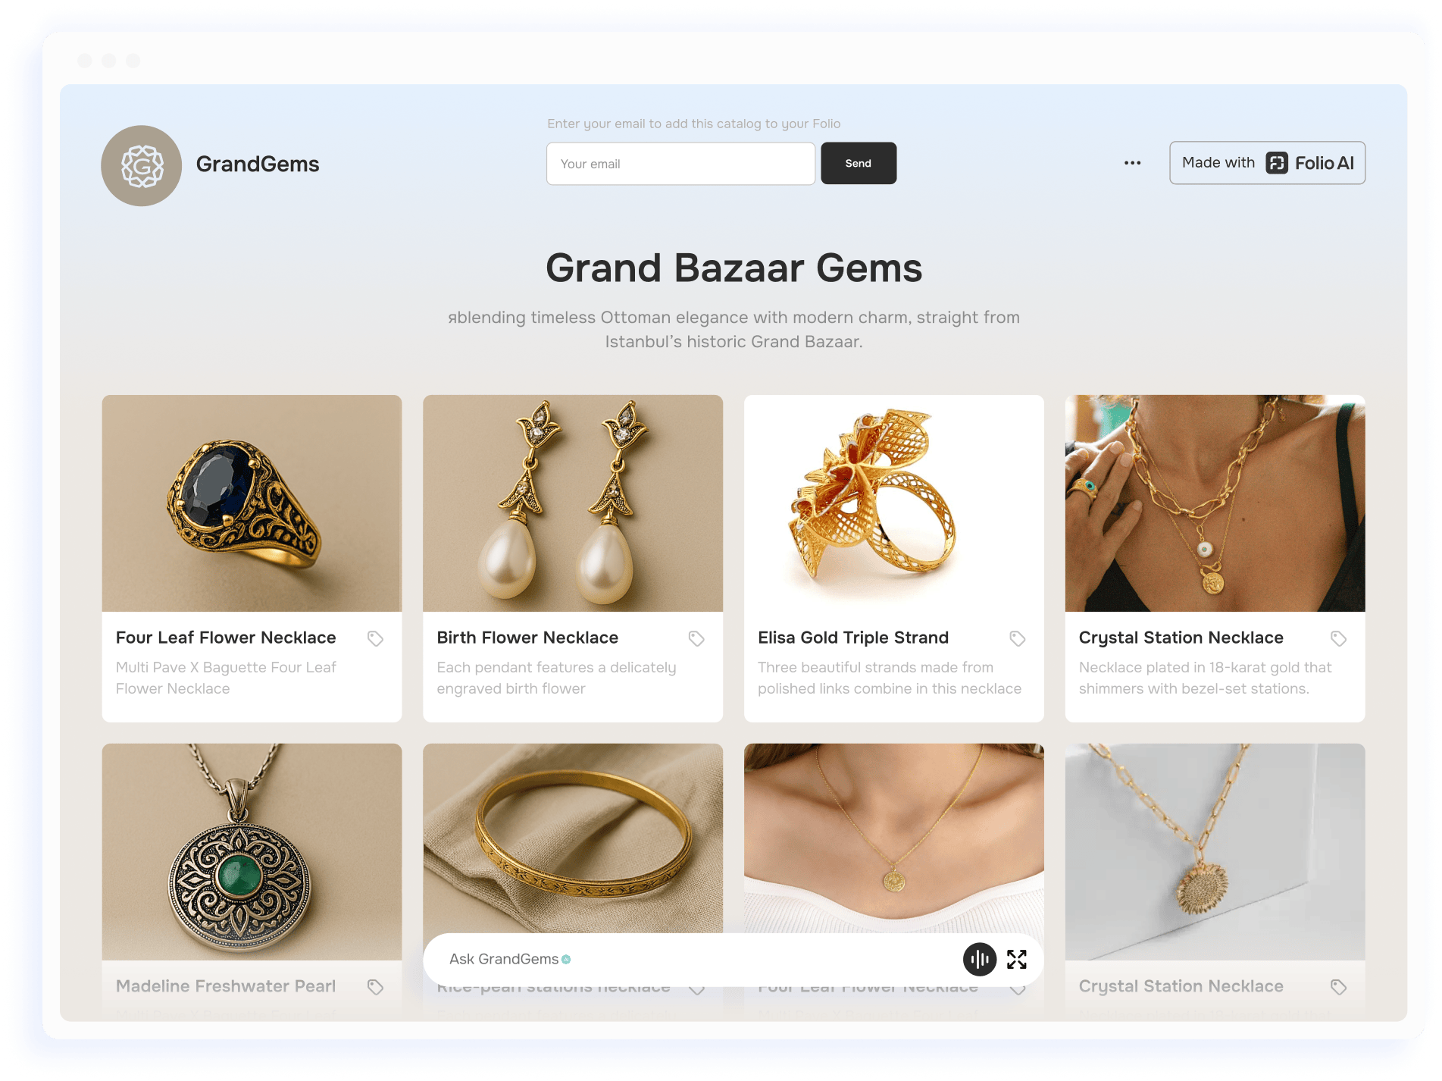Click the Made with Folio AI button
Image resolution: width=1442 pixels, height=1081 pixels.
coord(1267,163)
